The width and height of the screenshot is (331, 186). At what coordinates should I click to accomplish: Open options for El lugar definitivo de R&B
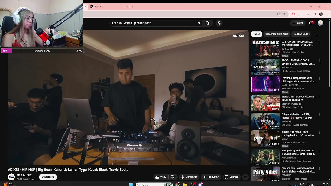[x=319, y=115]
